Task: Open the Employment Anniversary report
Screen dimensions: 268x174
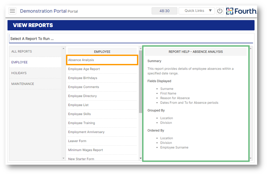Action: (102, 132)
